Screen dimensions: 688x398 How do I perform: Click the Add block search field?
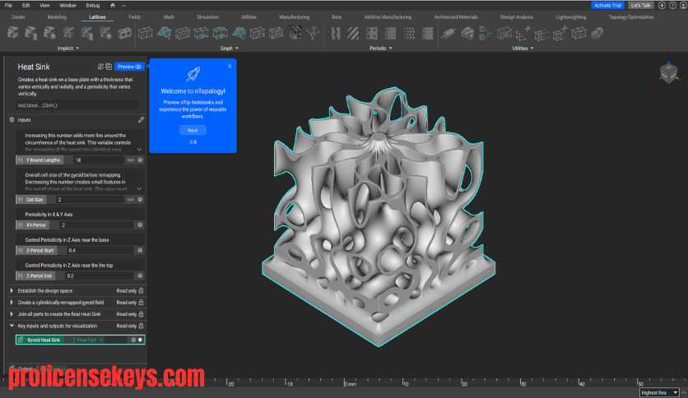77,105
